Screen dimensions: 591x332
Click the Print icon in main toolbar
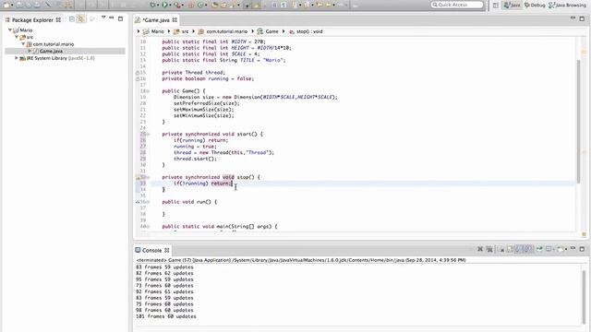coord(37,5)
